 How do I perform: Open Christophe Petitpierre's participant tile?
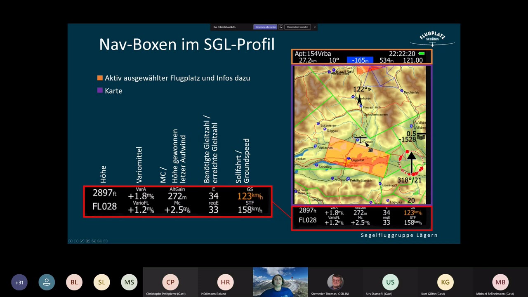pos(170,282)
